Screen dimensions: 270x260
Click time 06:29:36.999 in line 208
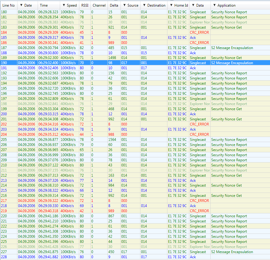[x=48, y=155]
